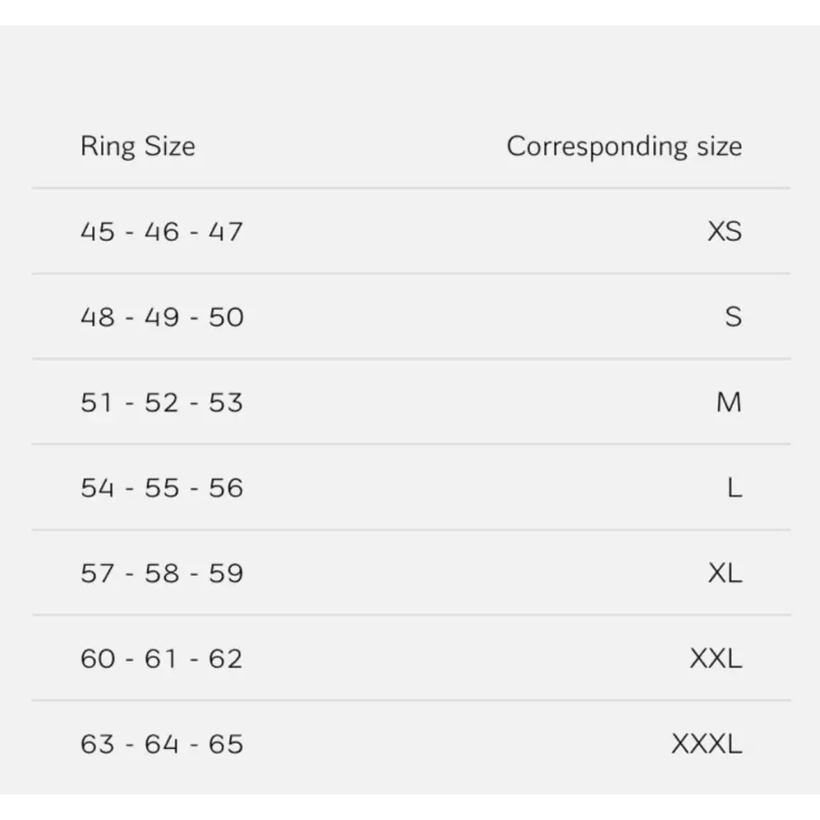The width and height of the screenshot is (820, 820).
Task: Click the number 58 in the XL row
Action: point(162,573)
